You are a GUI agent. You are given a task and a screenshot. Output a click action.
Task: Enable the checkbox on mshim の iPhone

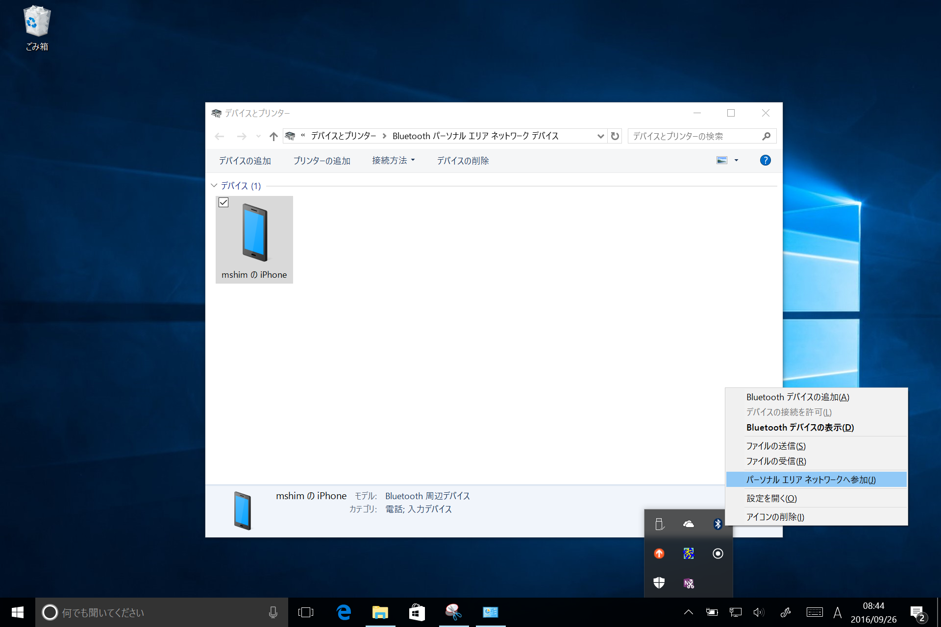pyautogui.click(x=223, y=202)
